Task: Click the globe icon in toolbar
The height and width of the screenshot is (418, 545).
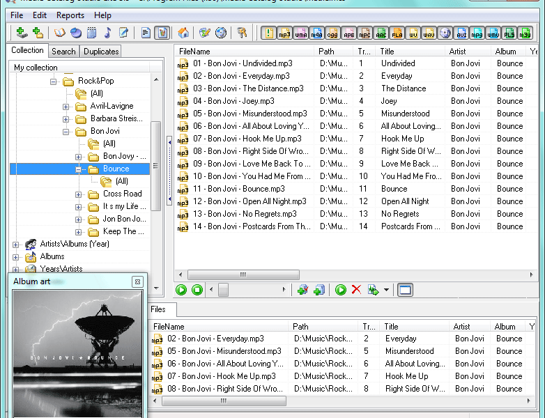Action: point(221,33)
